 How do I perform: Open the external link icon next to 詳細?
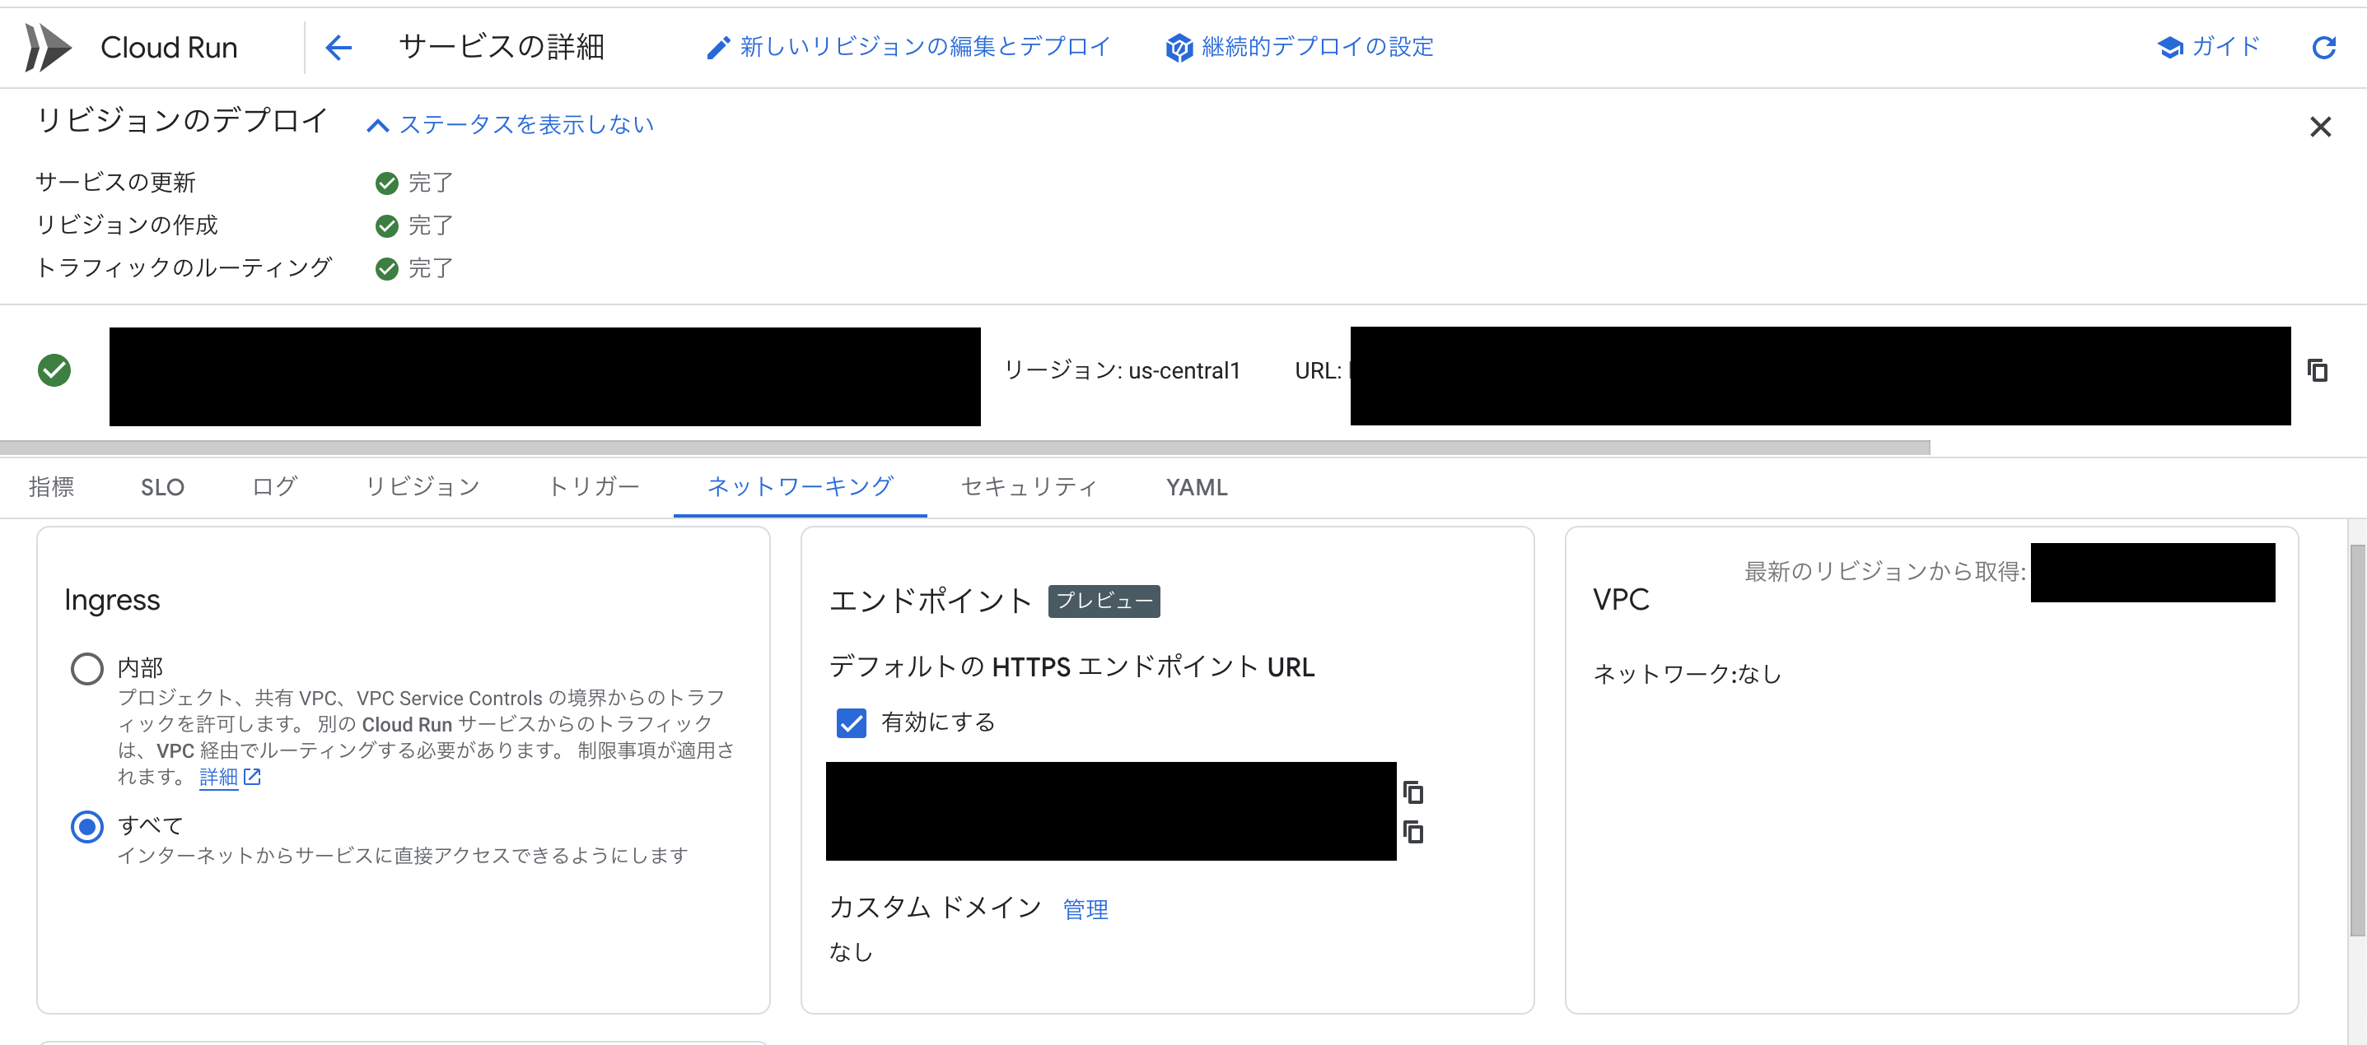point(254,777)
